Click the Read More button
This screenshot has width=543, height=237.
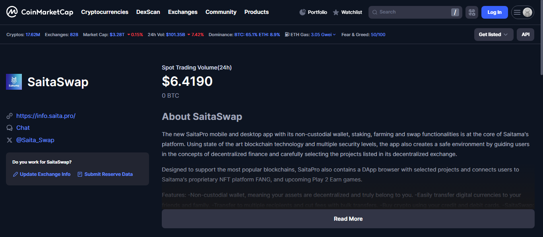[348, 219]
